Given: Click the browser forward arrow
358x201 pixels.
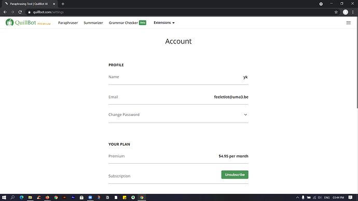Looking at the screenshot, I should tap(12, 12).
